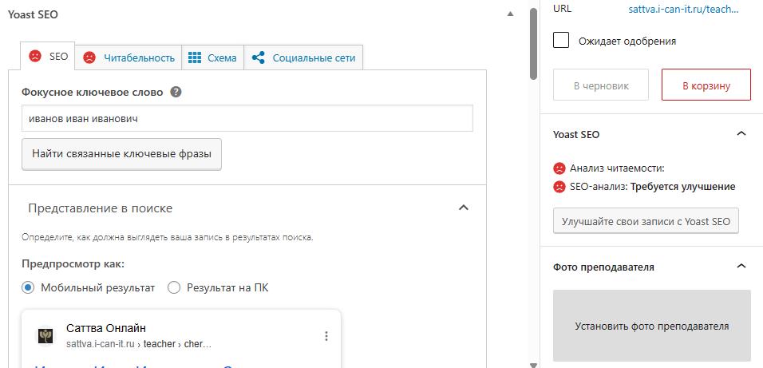Click the three-dot menu in search preview

(326, 336)
